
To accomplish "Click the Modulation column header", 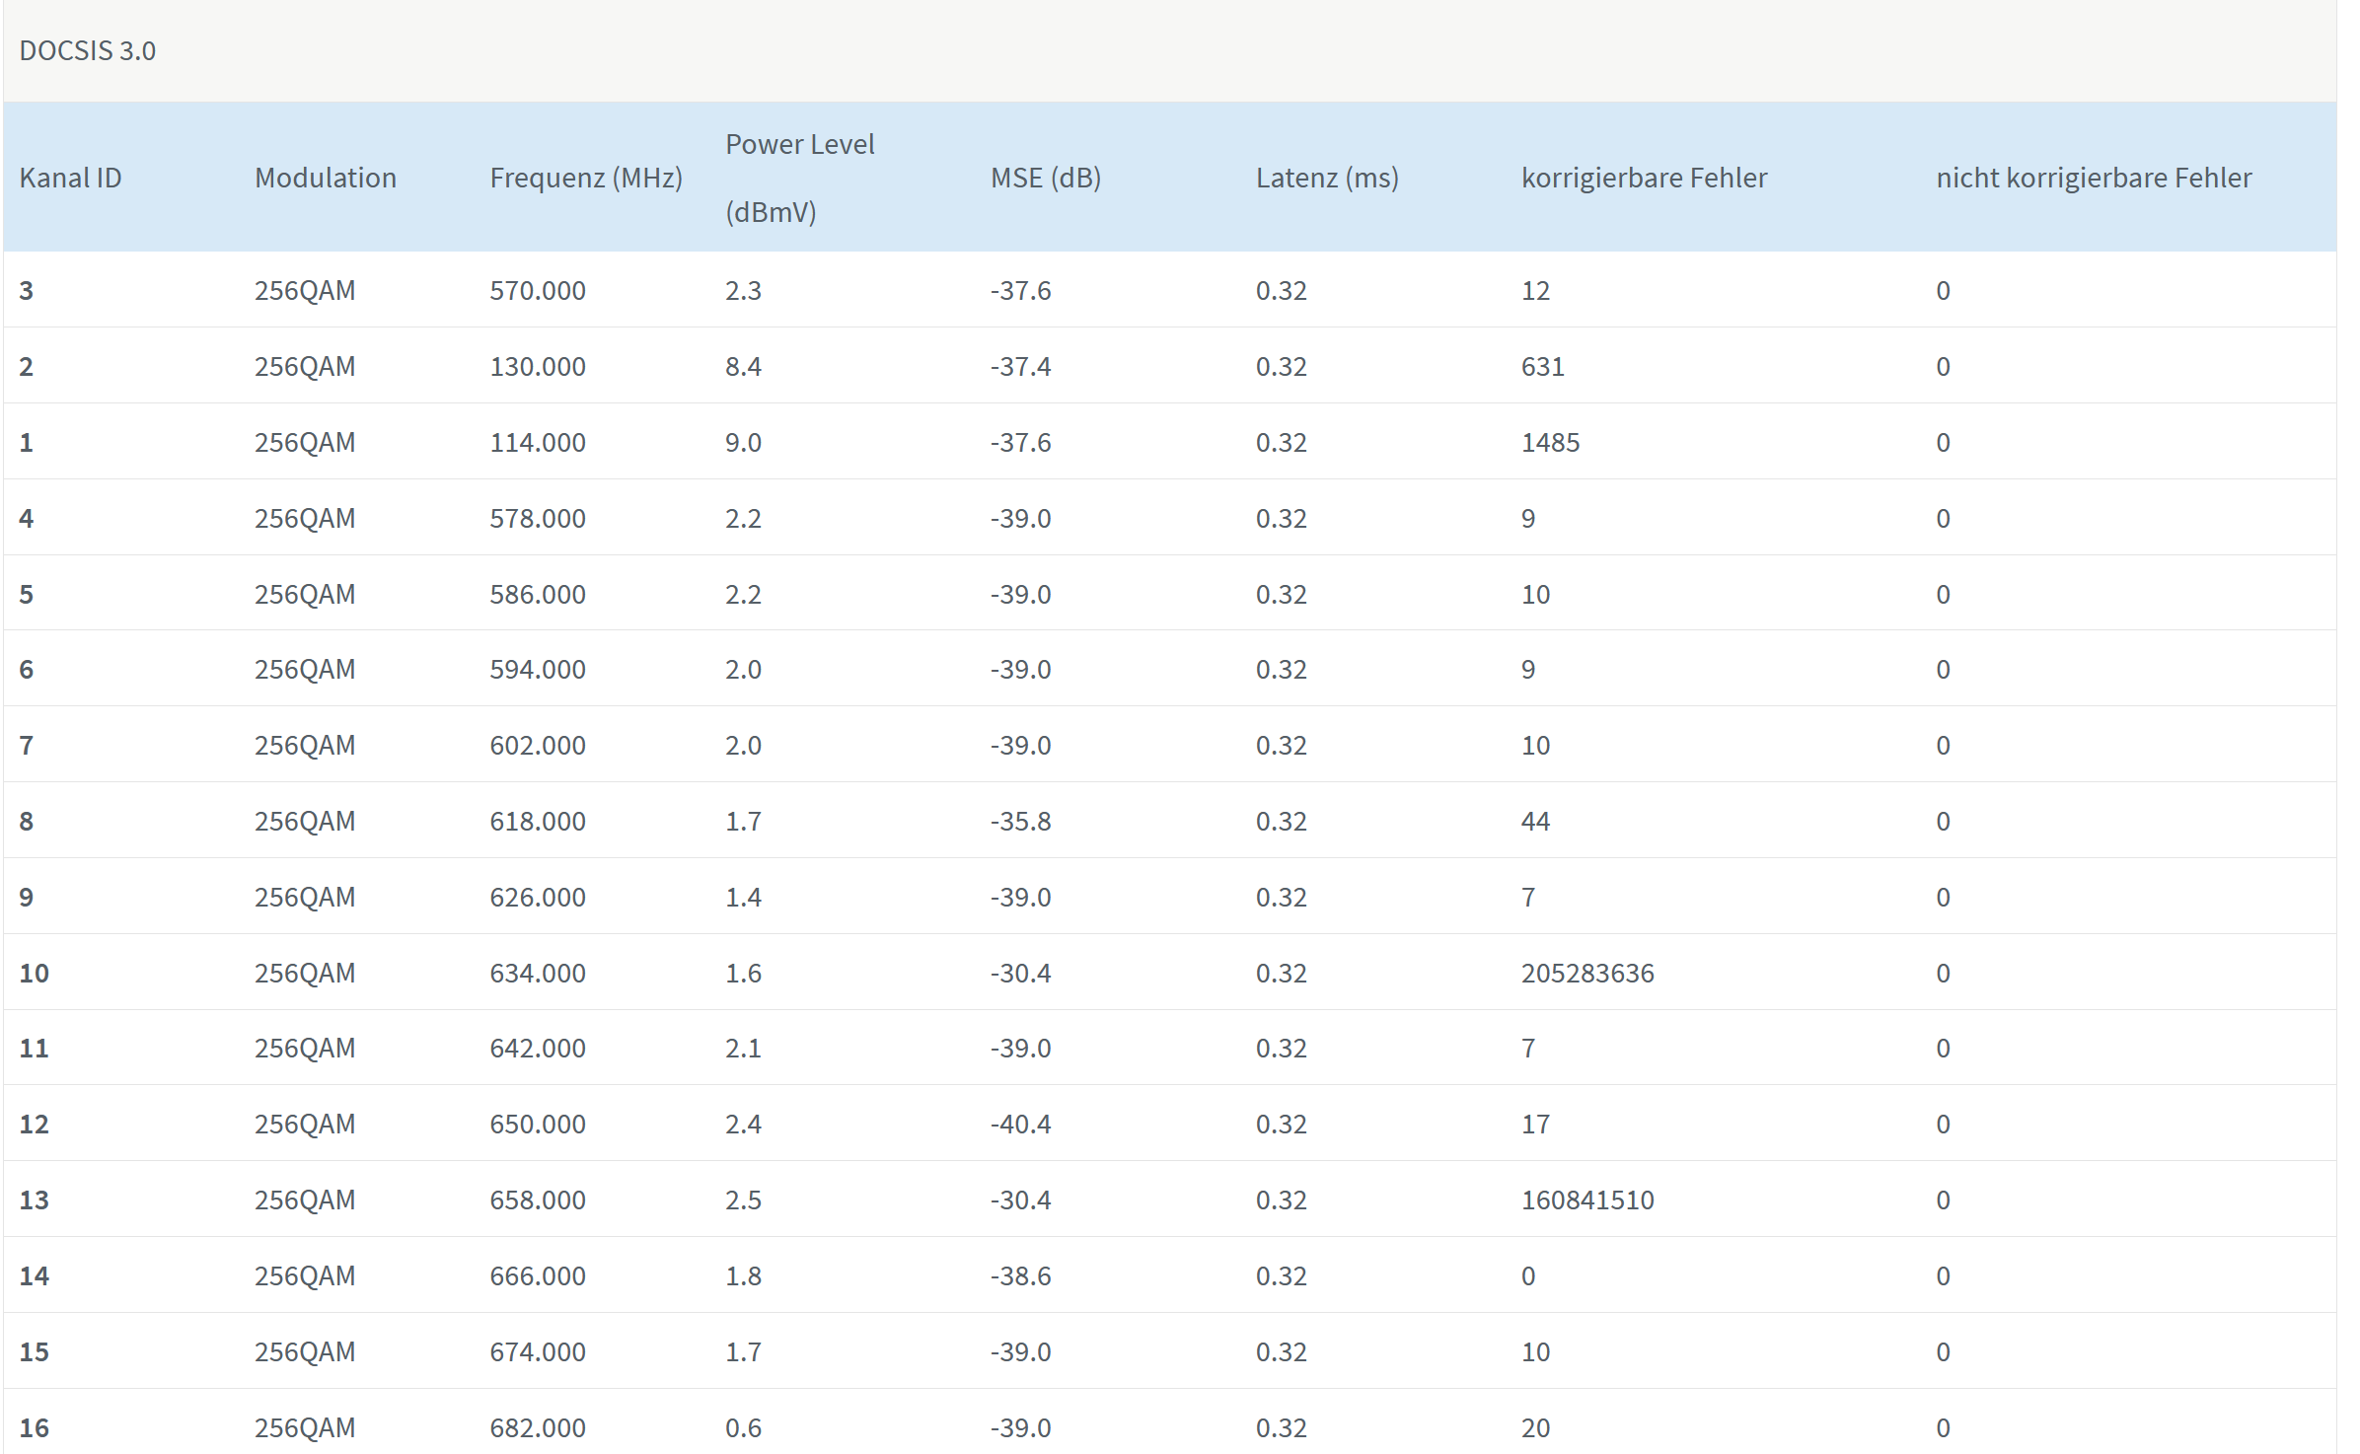I will [x=325, y=179].
